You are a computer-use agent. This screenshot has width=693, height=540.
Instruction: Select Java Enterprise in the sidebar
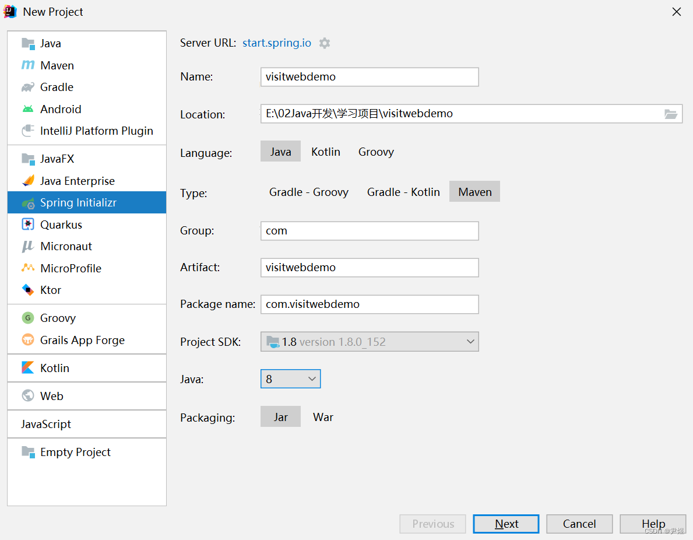(x=78, y=181)
